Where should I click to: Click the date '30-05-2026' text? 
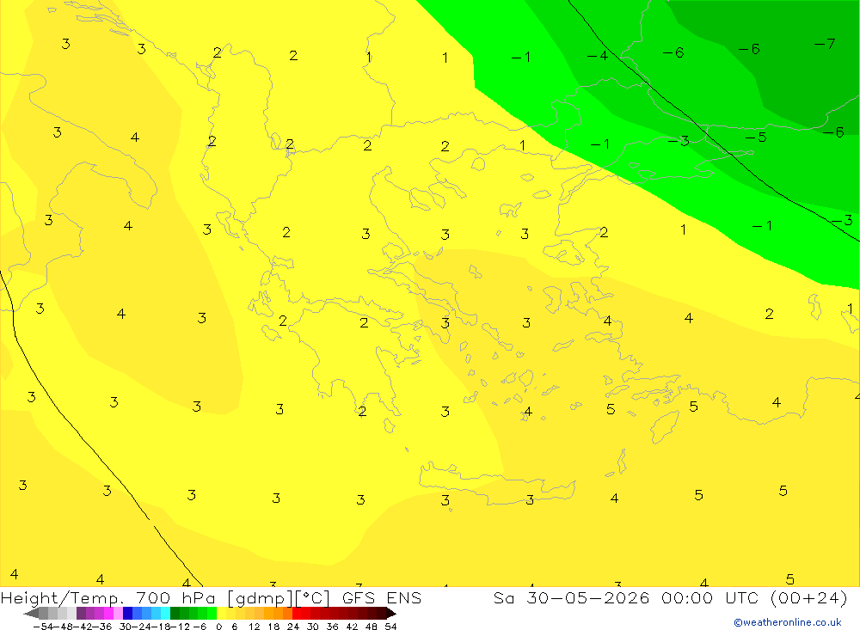[588, 597]
